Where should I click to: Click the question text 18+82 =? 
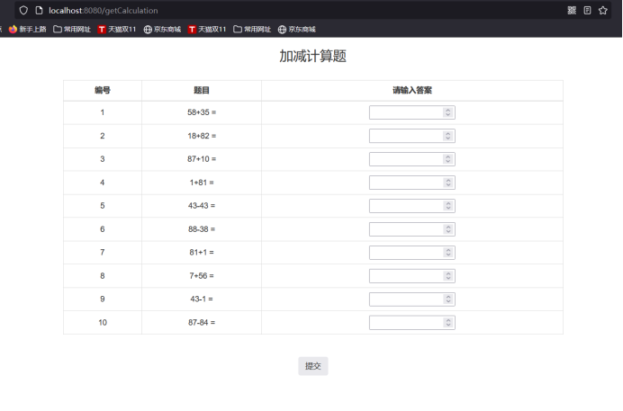202,136
